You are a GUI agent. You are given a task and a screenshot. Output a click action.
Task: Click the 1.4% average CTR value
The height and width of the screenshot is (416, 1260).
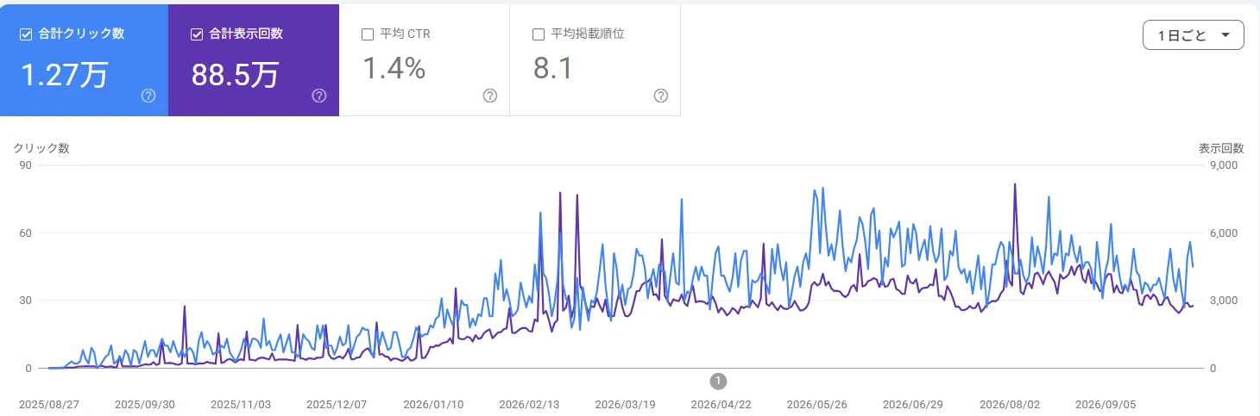(394, 68)
